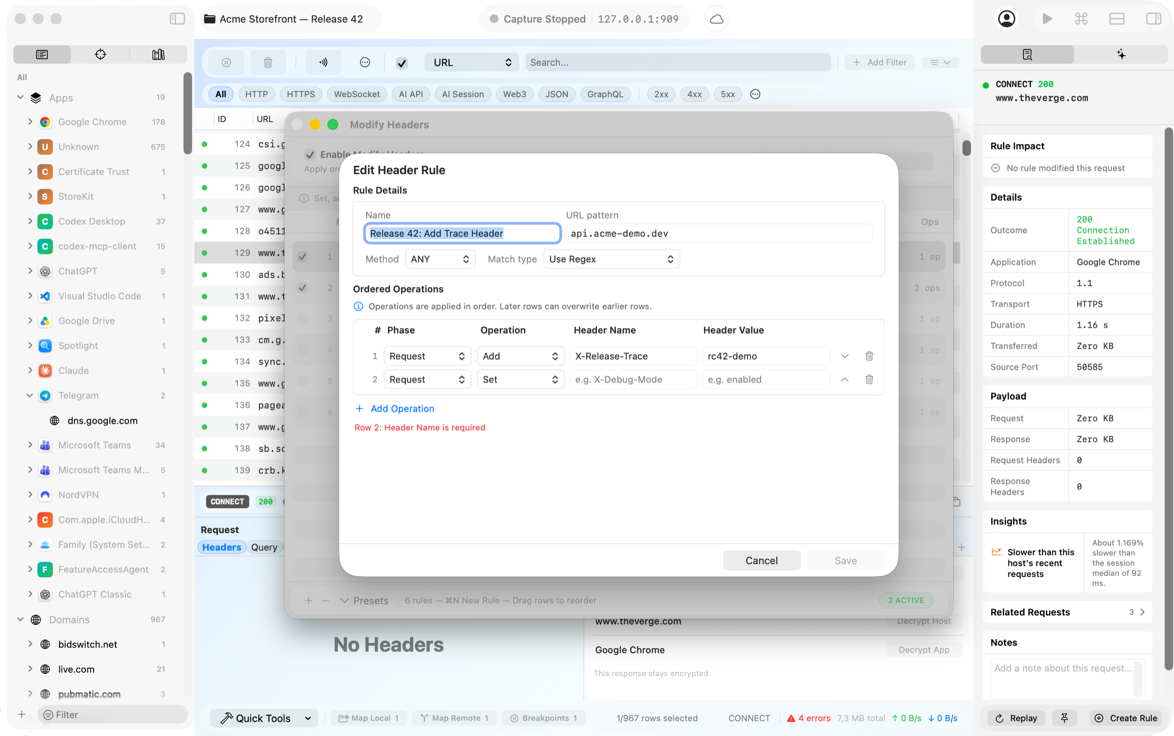Click the broadcast signal toolbar icon
The width and height of the screenshot is (1174, 736).
tap(323, 63)
